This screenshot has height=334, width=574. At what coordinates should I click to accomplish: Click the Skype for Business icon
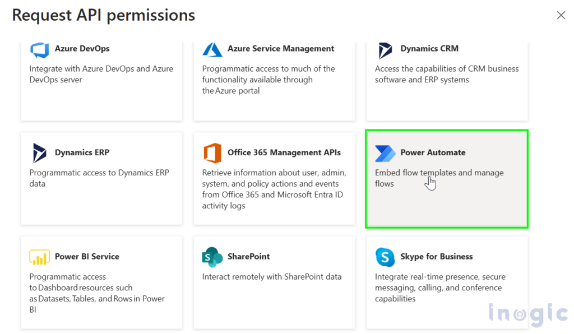click(385, 257)
